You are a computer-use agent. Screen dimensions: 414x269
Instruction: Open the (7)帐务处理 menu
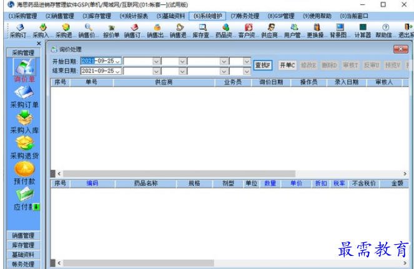click(x=245, y=16)
